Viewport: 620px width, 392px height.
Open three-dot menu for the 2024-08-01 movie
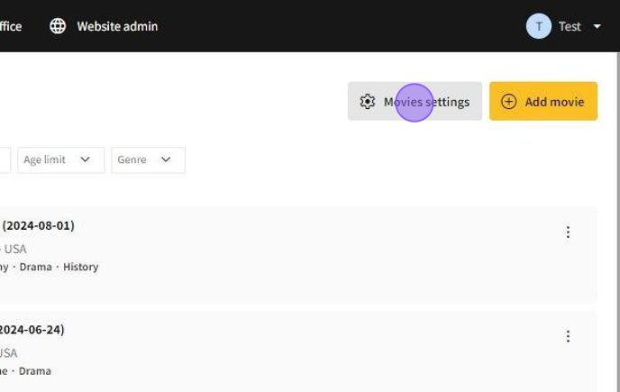[568, 232]
